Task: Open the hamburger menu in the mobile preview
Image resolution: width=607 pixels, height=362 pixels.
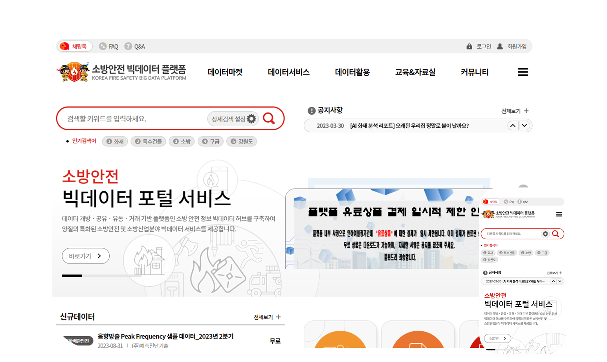Action: click(x=559, y=214)
